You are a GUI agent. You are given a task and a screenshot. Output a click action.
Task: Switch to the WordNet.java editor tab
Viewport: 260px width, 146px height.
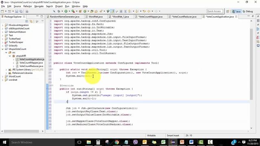pos(95,17)
